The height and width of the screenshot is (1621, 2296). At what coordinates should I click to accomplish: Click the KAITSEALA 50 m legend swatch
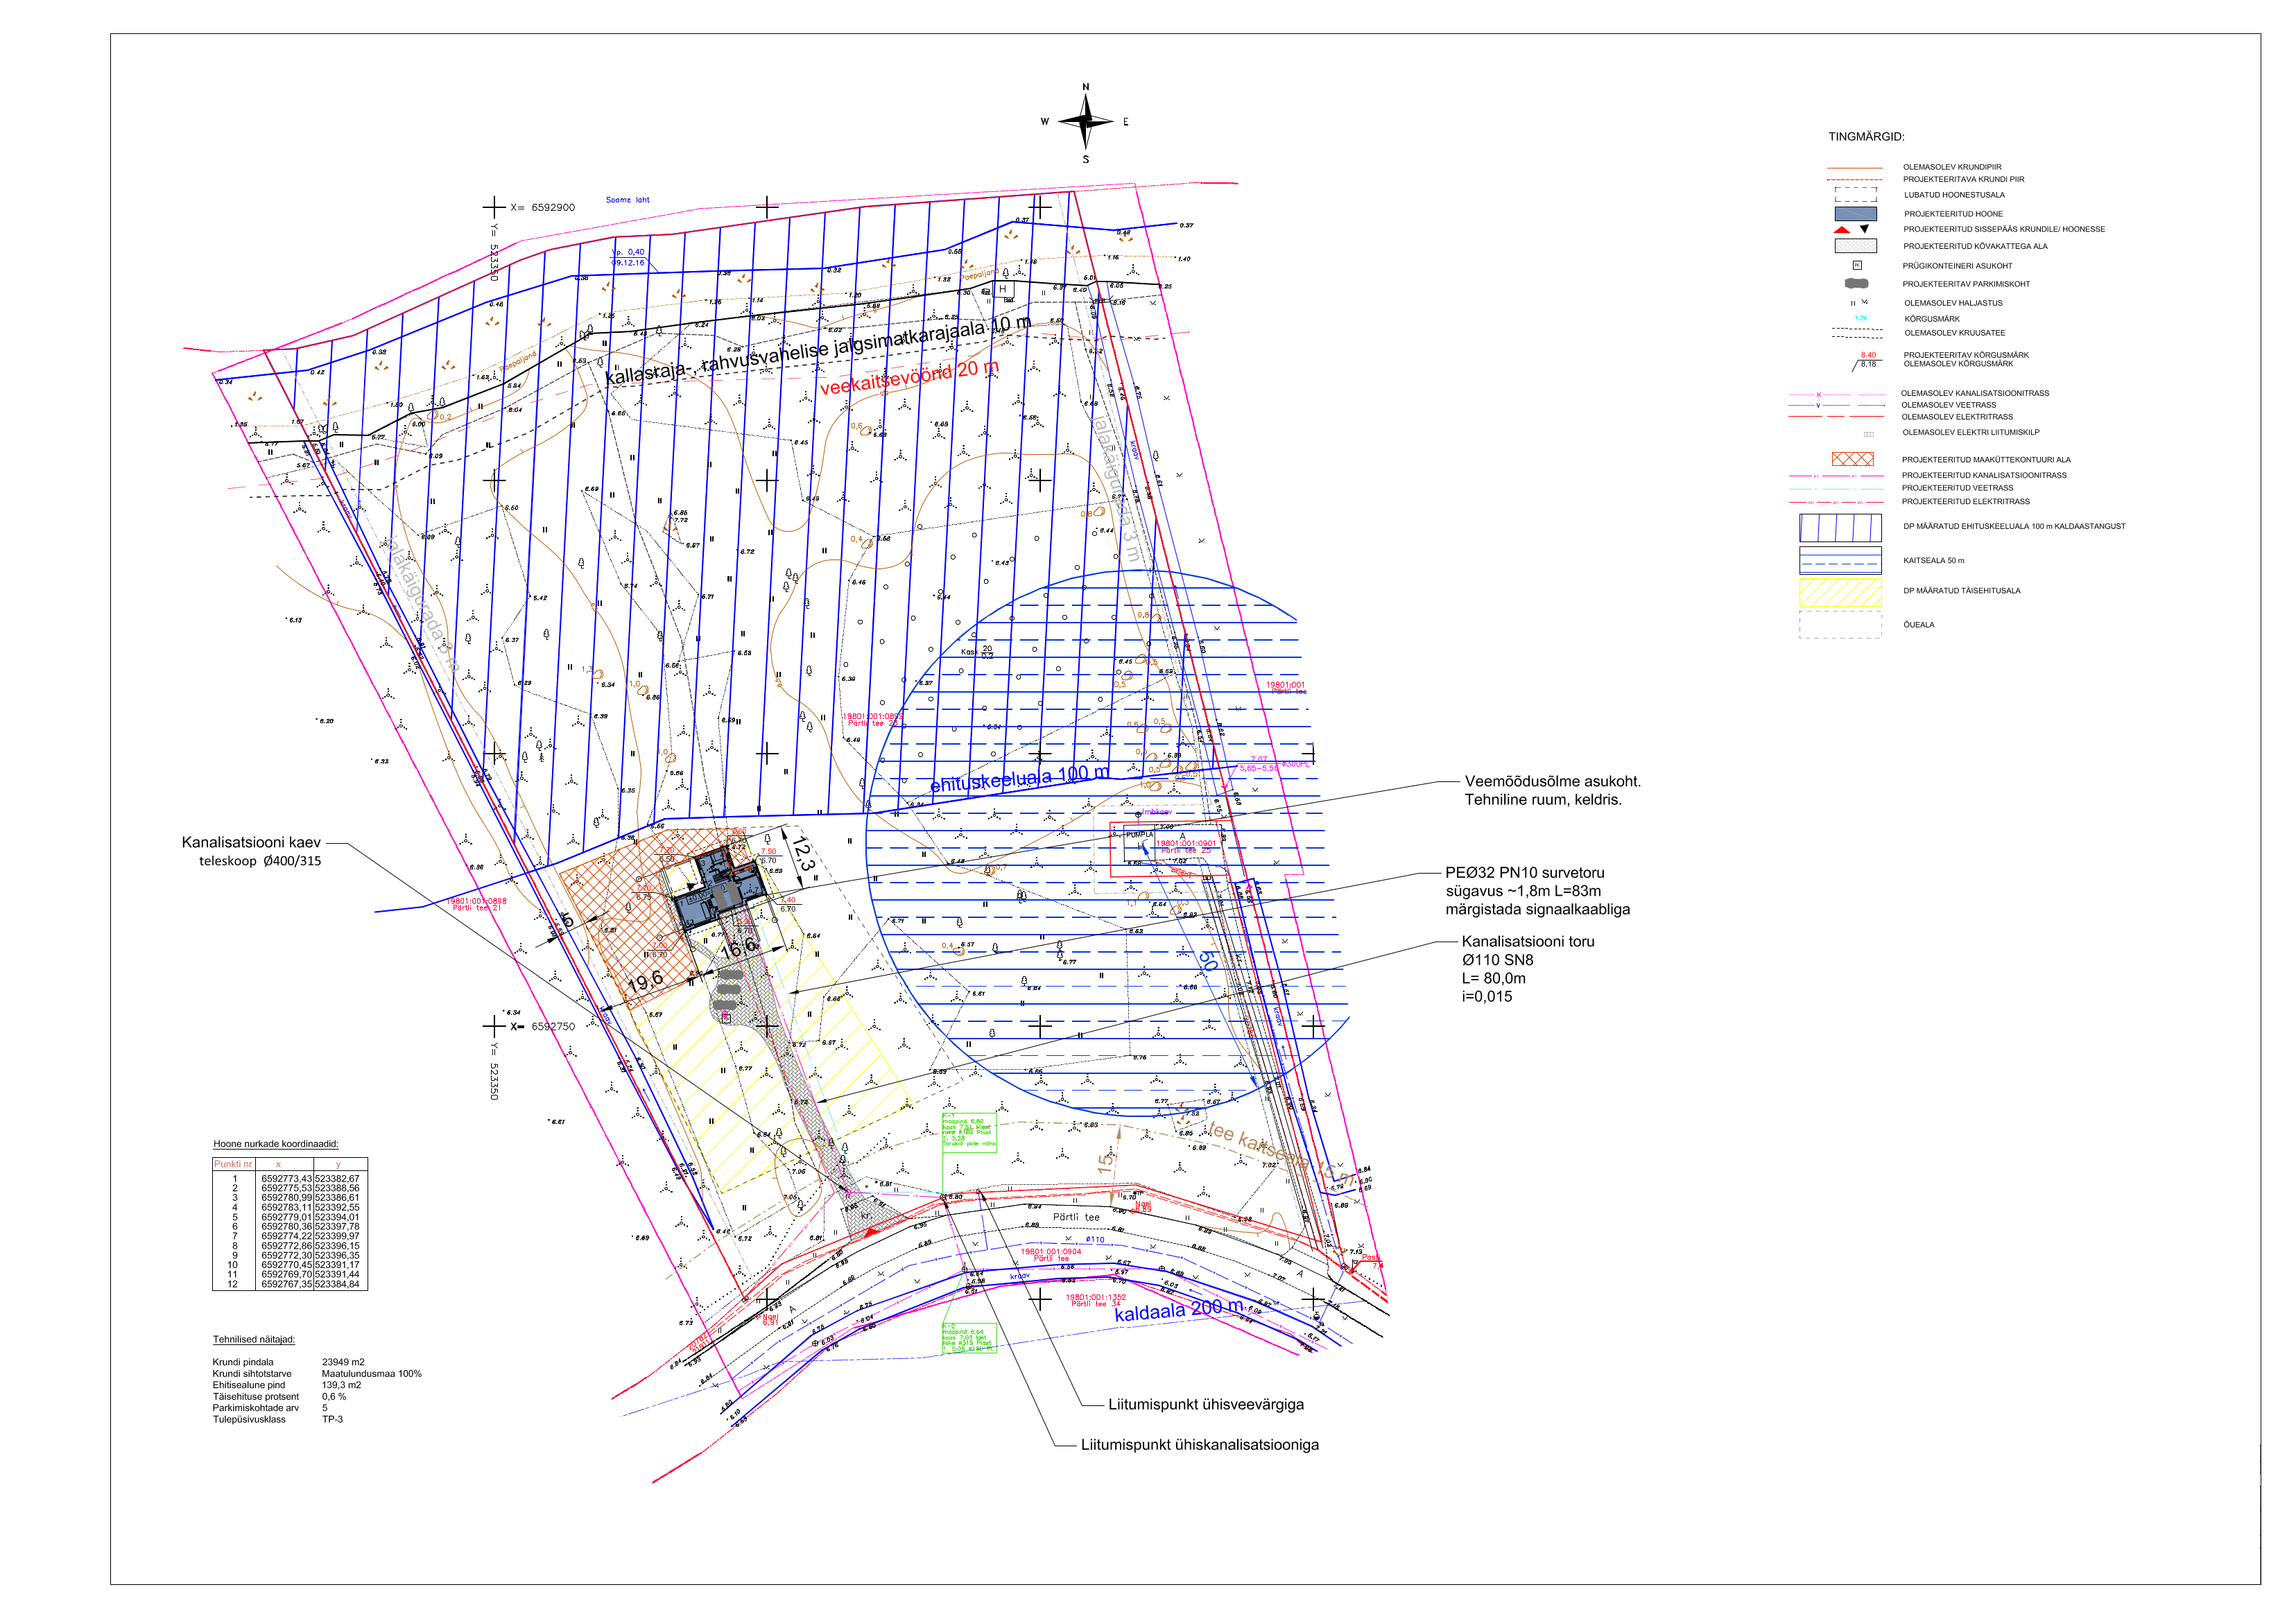pyautogui.click(x=1840, y=560)
